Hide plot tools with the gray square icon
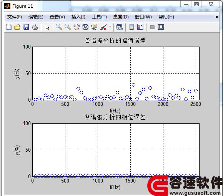 [x=152, y=27]
